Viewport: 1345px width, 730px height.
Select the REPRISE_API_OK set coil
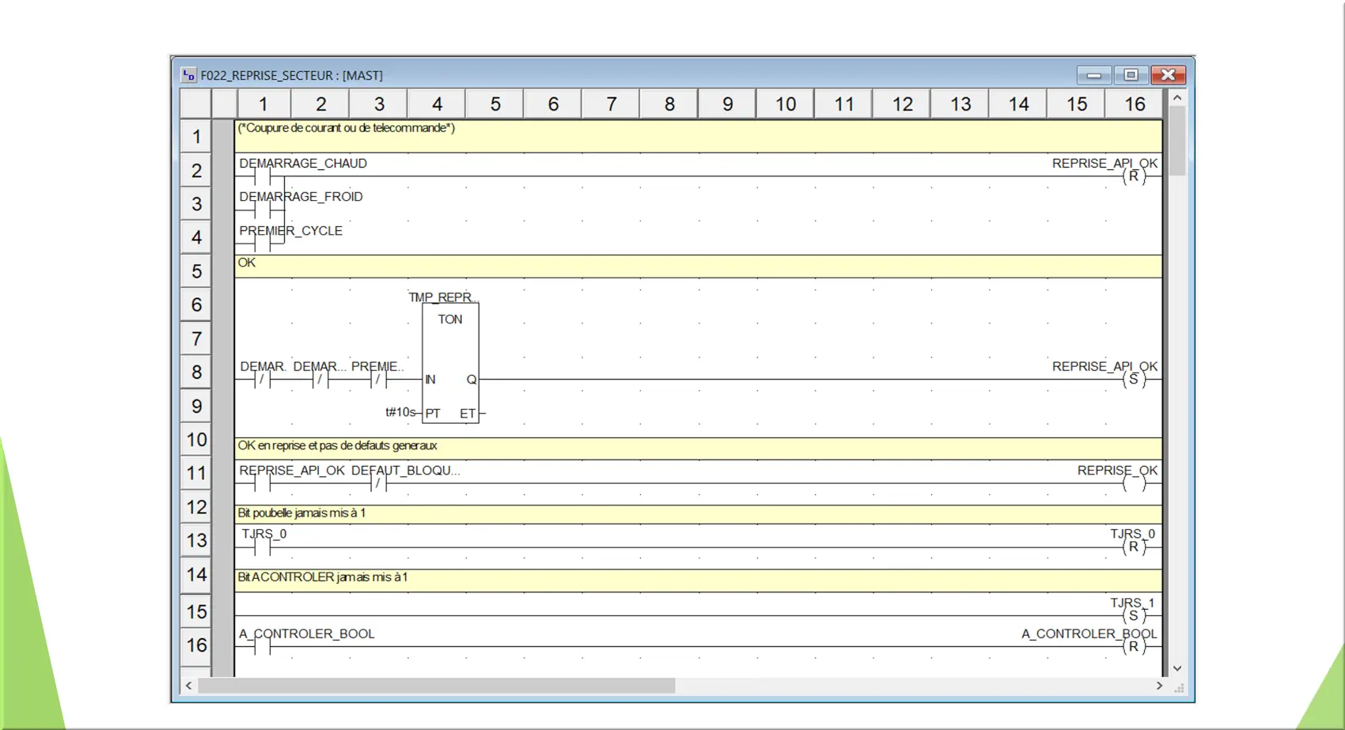(1134, 380)
